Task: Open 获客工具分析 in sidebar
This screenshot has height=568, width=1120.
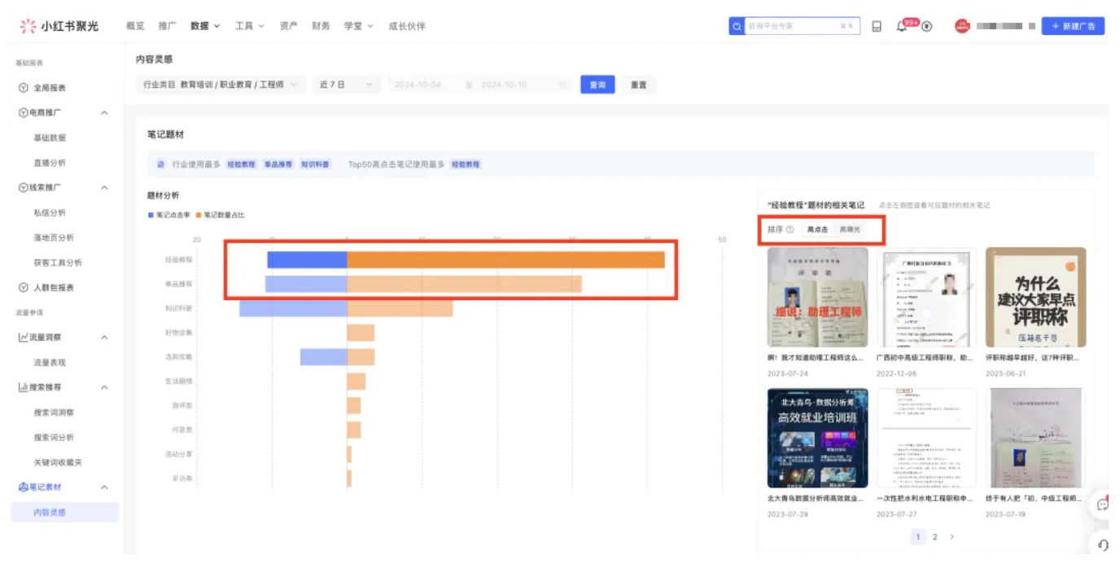Action: pyautogui.click(x=58, y=263)
